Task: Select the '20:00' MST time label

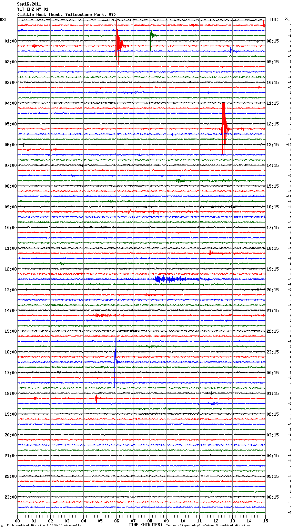Action: point(10,435)
